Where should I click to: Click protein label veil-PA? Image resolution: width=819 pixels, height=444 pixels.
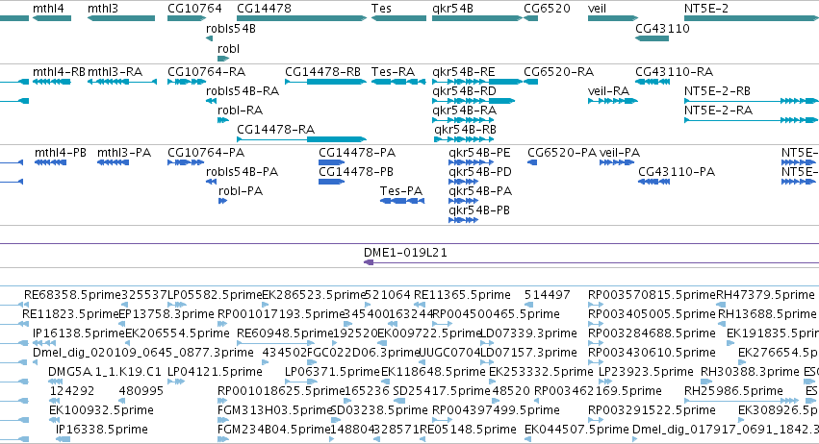point(620,153)
